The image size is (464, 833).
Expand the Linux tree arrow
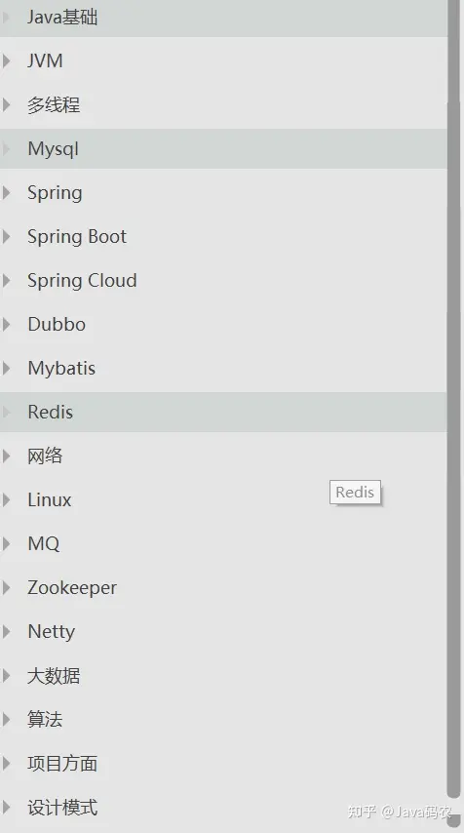6,499
